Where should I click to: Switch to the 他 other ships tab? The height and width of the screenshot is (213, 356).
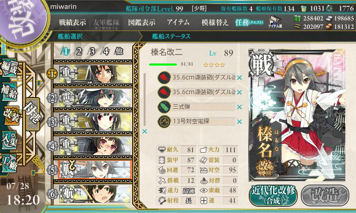pos(119,51)
